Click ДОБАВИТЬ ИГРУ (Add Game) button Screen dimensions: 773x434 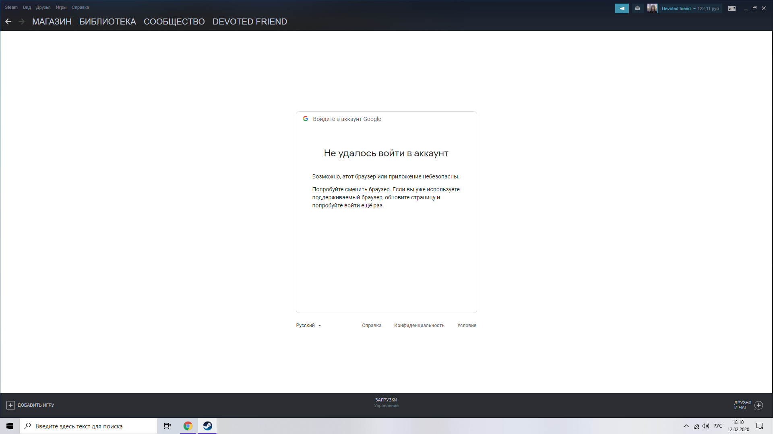point(30,405)
